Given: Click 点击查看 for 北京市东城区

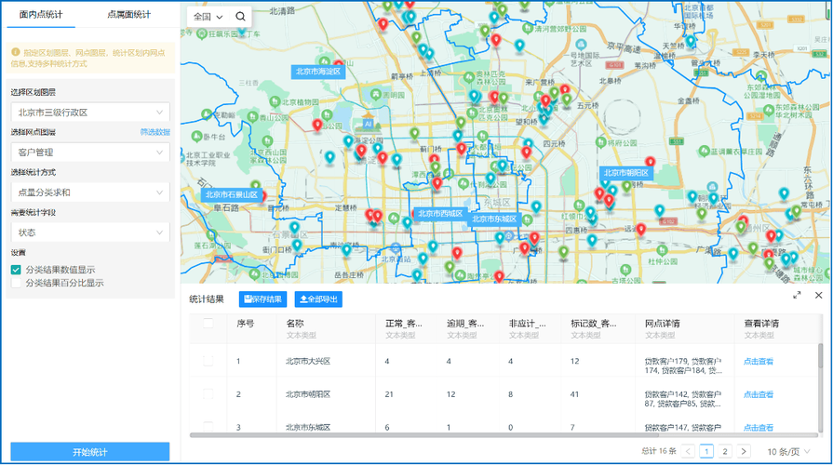Looking at the screenshot, I should [x=759, y=427].
